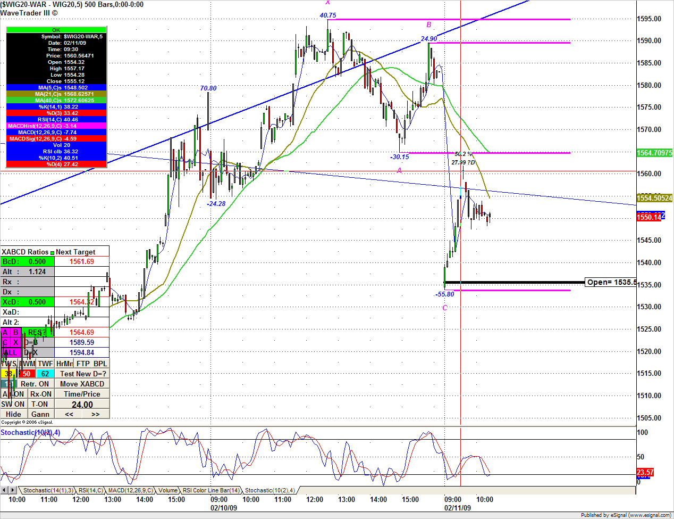The width and height of the screenshot is (674, 519).
Task: Click the Stochastic(10(2),4) pane title
Action: click(x=30, y=432)
